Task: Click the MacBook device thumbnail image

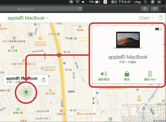Action: click(x=128, y=40)
